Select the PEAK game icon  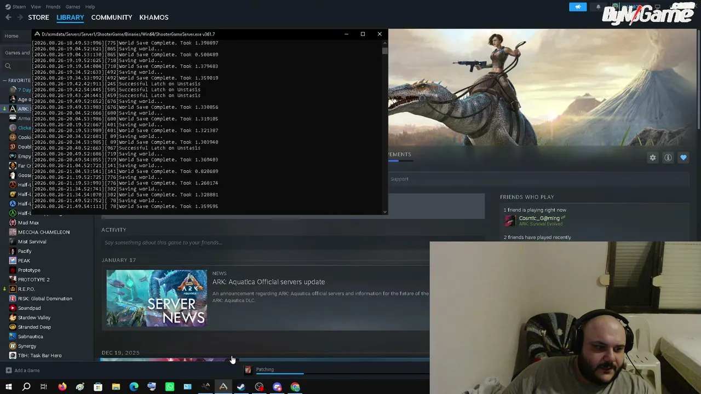coord(13,260)
